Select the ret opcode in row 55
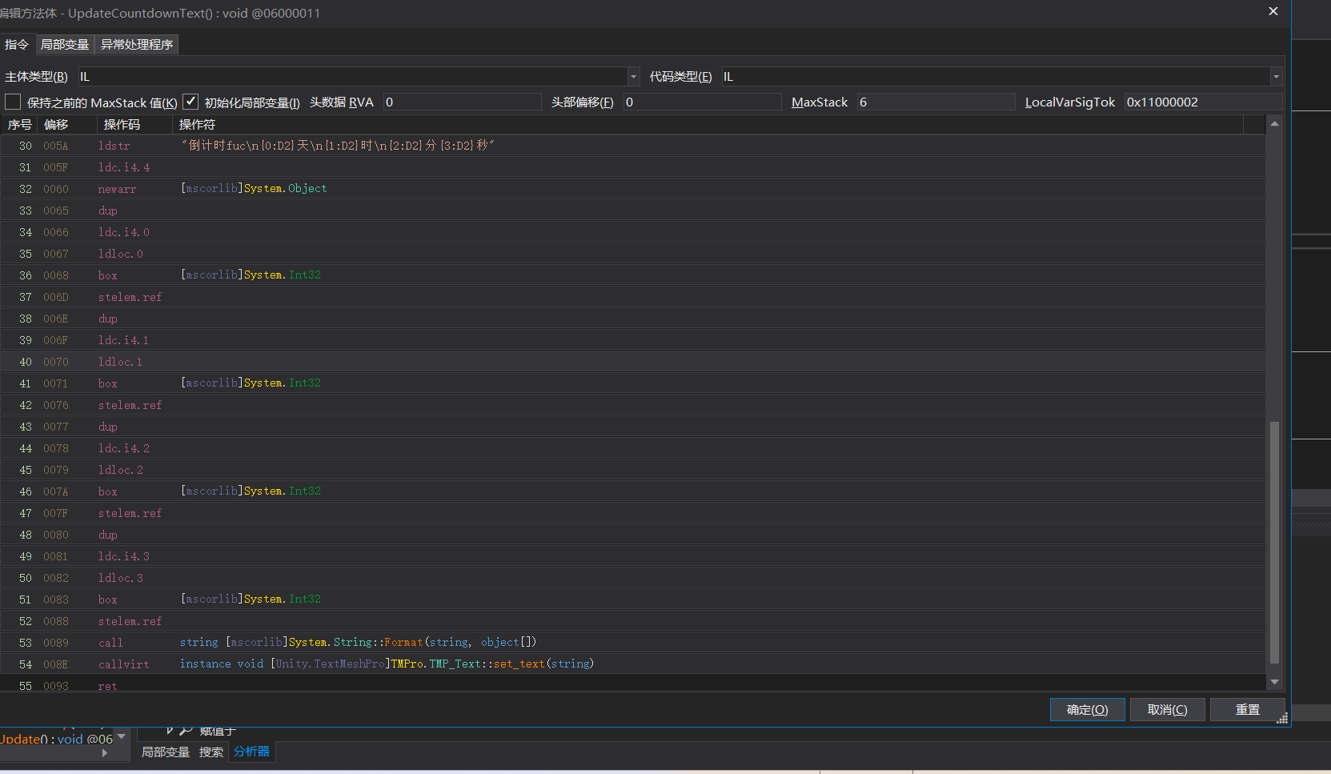The width and height of the screenshot is (1331, 774). pyautogui.click(x=108, y=686)
